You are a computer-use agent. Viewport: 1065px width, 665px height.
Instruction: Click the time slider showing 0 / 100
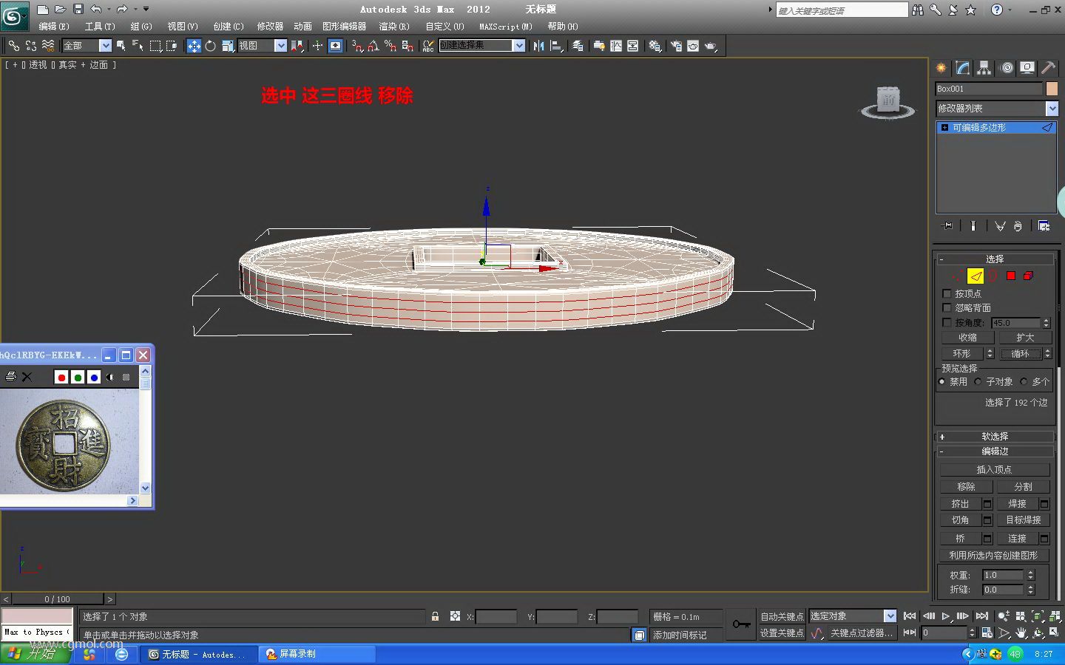coord(58,599)
